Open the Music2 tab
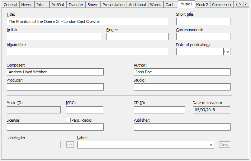 coord(202,5)
